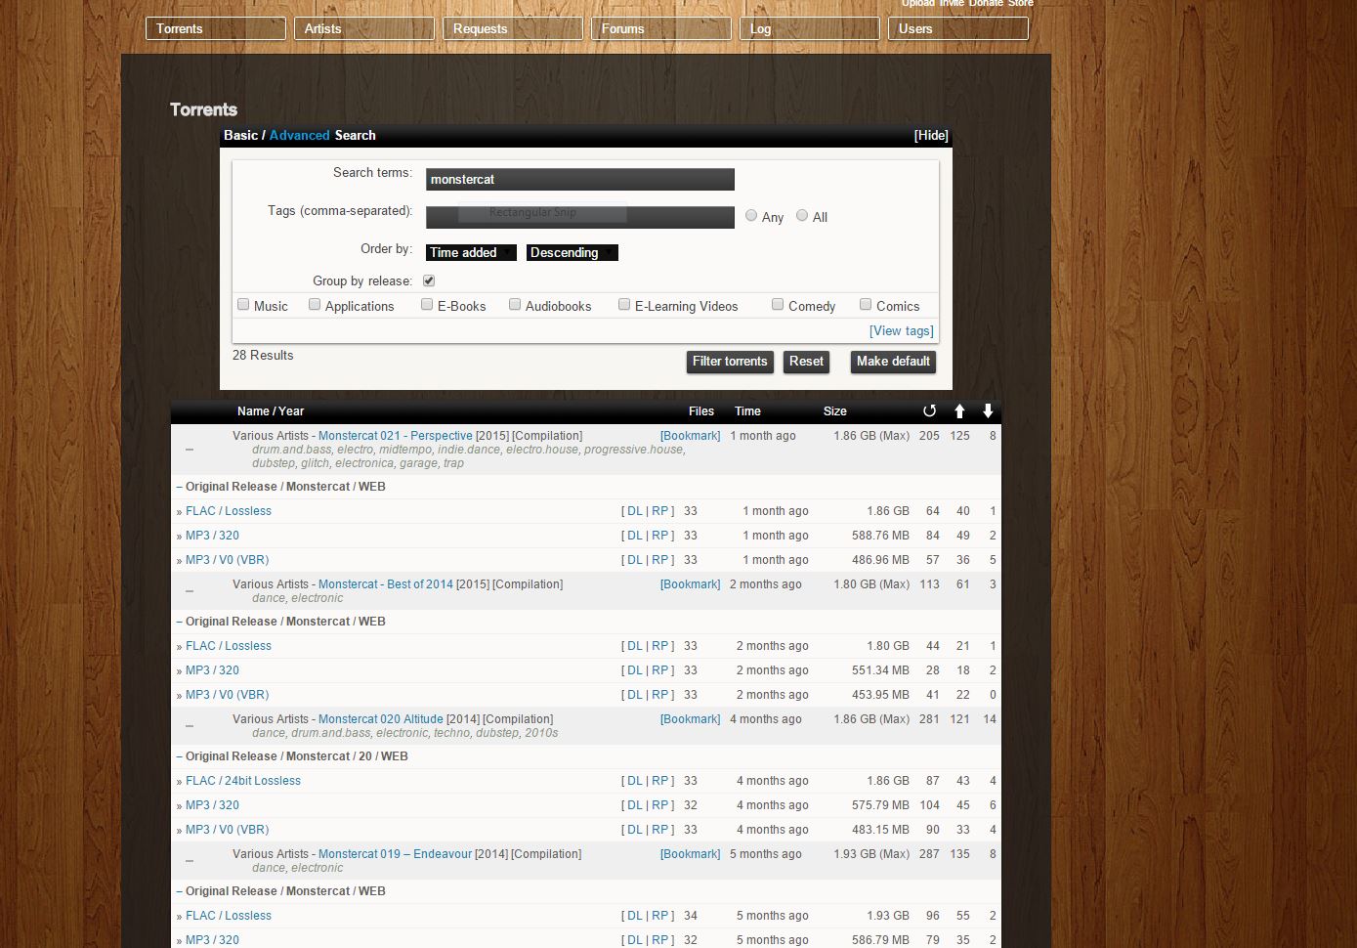
Task: Sort results by Size column header
Action: (834, 411)
